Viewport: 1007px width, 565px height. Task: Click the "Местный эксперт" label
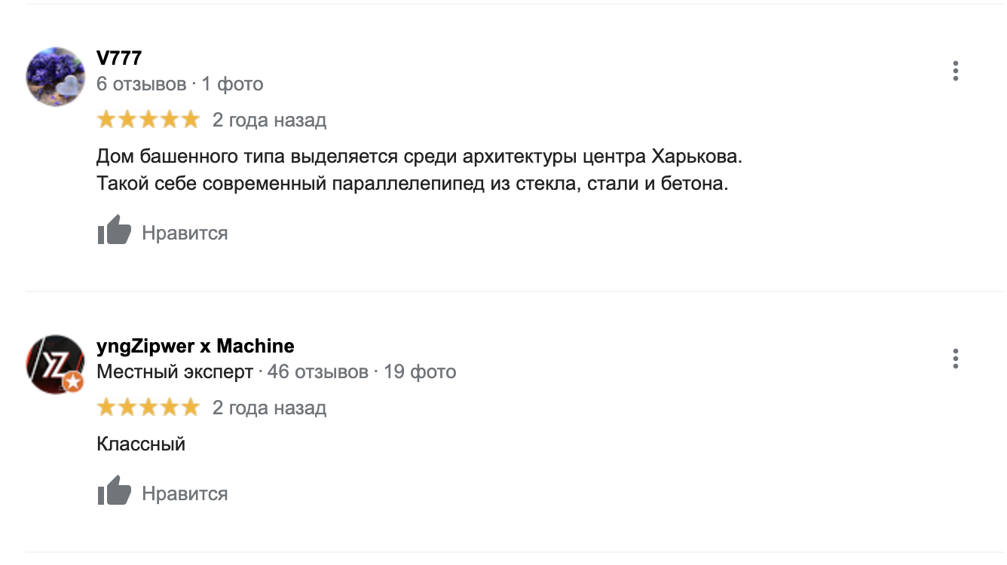tap(175, 371)
